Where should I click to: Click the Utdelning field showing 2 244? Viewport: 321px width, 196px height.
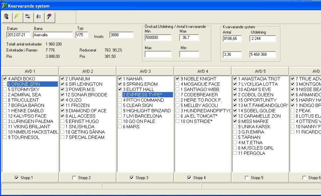[x=263, y=39]
